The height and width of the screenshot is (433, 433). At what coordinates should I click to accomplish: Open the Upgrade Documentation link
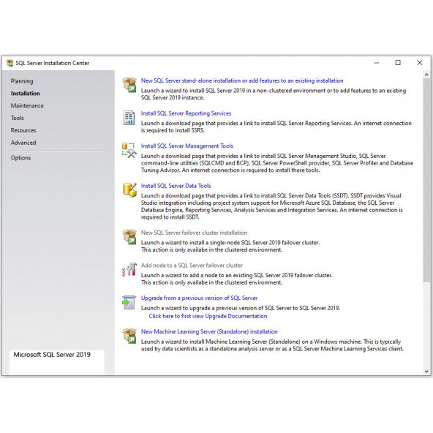click(x=208, y=316)
